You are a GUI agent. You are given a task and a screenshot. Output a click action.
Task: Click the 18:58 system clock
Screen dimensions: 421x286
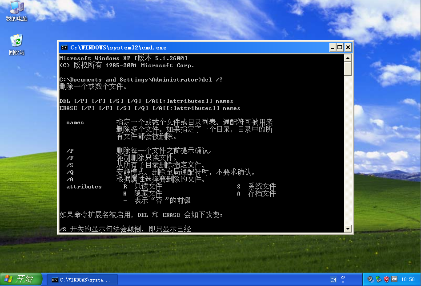[x=408, y=279]
